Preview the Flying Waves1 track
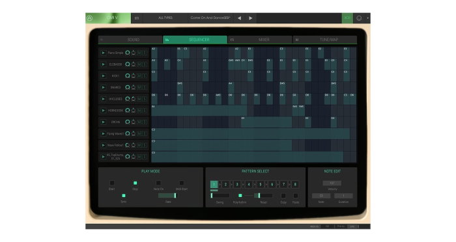Screen dimensions: 456x242 103,133
